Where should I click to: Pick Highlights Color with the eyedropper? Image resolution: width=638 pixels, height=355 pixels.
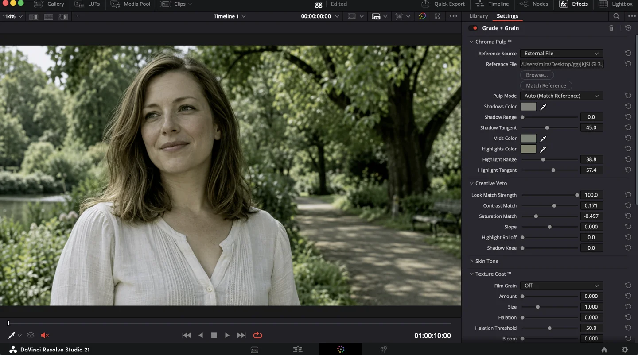click(x=543, y=149)
